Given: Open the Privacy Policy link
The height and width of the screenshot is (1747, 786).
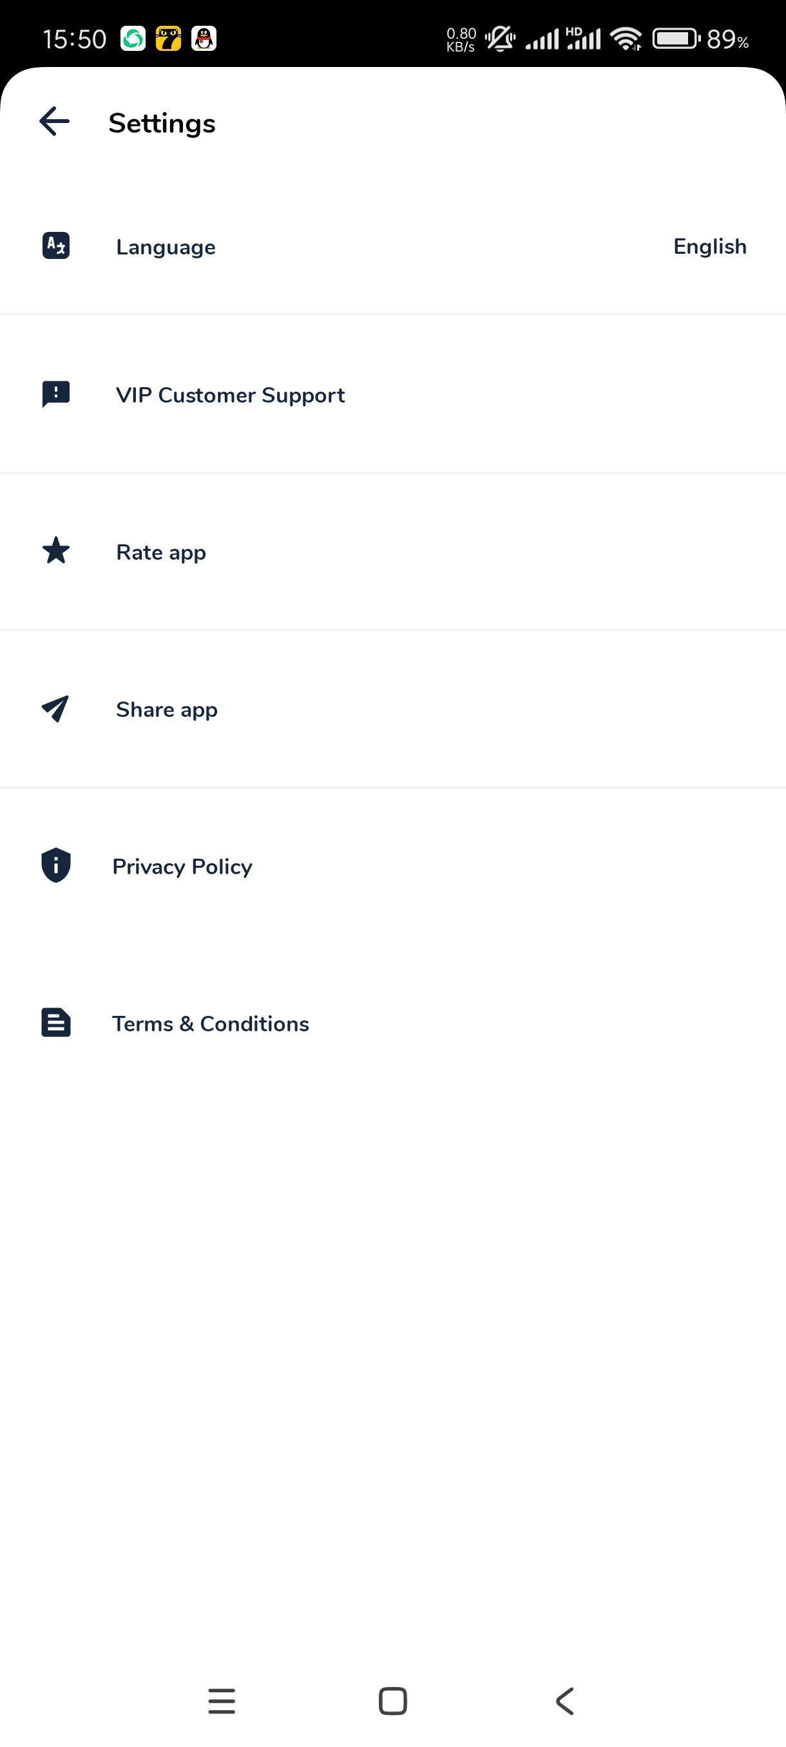Looking at the screenshot, I should click(392, 866).
